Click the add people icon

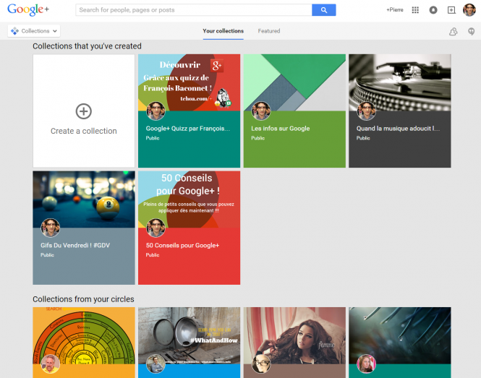point(453,31)
